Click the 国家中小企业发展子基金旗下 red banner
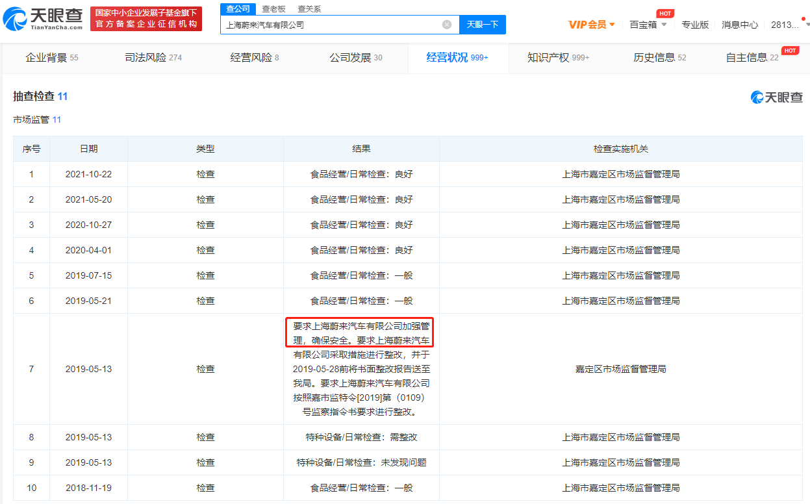This screenshot has height=504, width=810. [146, 19]
